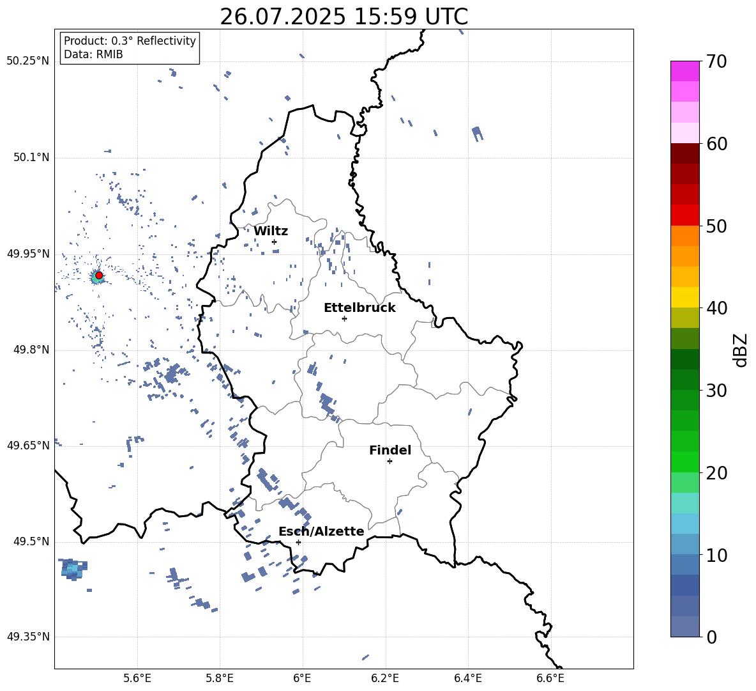Click the colorbar tick value 30
Screen dimensions: 756x691
[716, 390]
